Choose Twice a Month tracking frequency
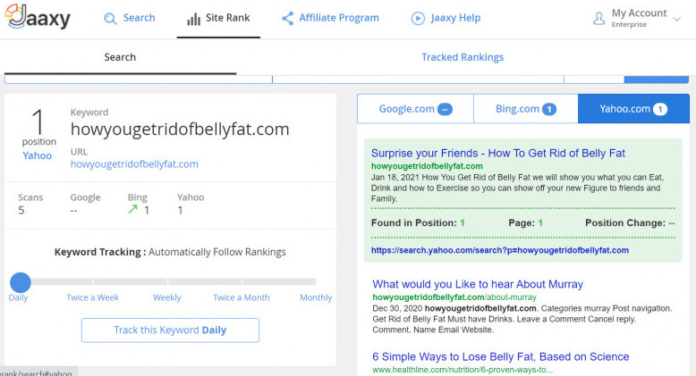The image size is (696, 376). 241,297
